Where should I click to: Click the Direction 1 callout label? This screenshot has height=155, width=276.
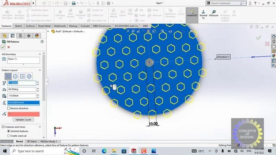[x=223, y=57]
